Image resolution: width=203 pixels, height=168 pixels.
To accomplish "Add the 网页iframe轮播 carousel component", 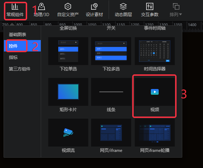I will [155, 136].
